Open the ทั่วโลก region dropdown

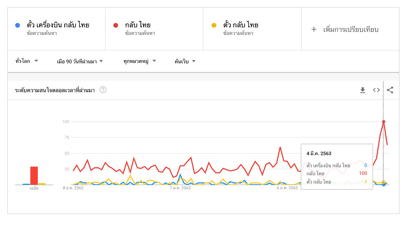(x=26, y=61)
